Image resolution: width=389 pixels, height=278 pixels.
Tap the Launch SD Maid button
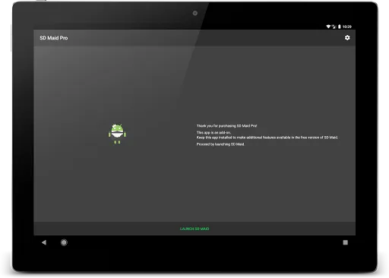tap(194, 229)
